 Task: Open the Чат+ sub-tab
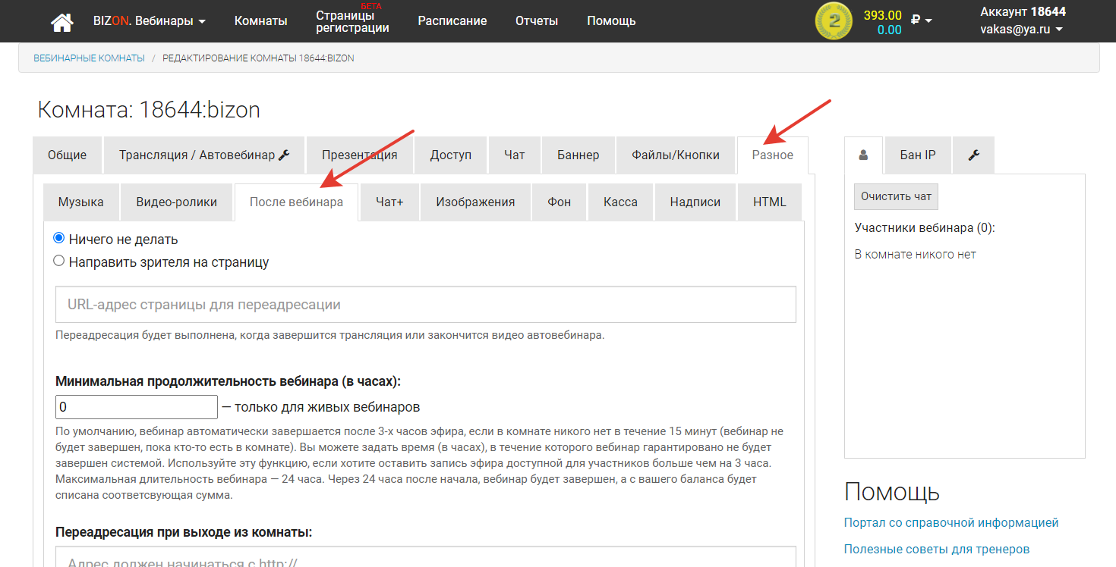[x=389, y=202]
